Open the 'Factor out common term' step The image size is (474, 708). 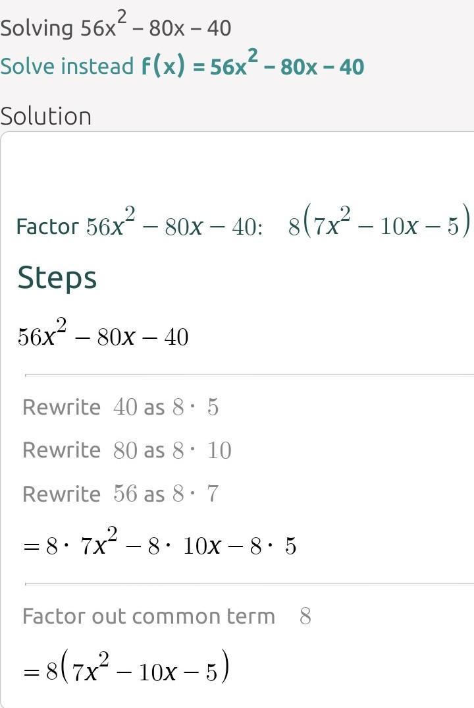pyautogui.click(x=148, y=616)
